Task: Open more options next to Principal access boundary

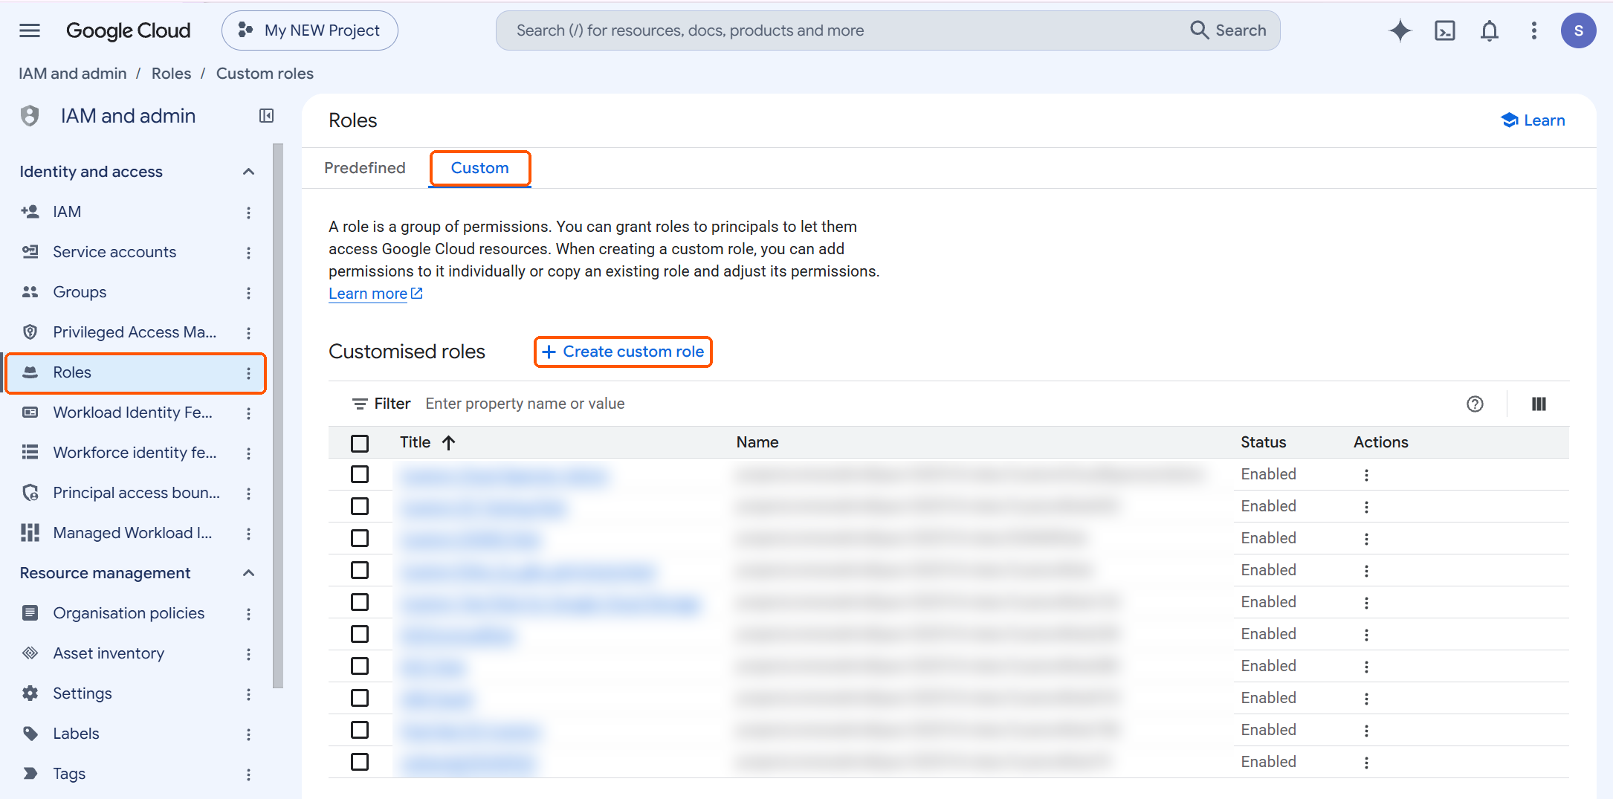Action: [x=248, y=494]
